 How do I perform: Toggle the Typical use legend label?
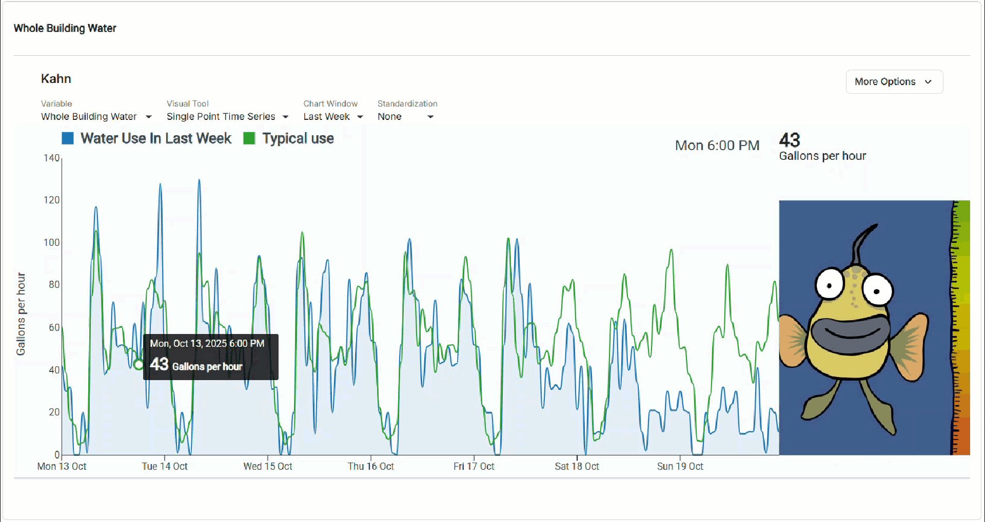coord(298,138)
